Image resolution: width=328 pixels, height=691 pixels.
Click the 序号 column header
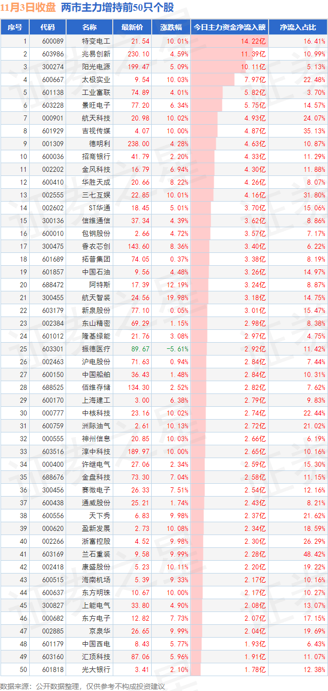point(15,27)
